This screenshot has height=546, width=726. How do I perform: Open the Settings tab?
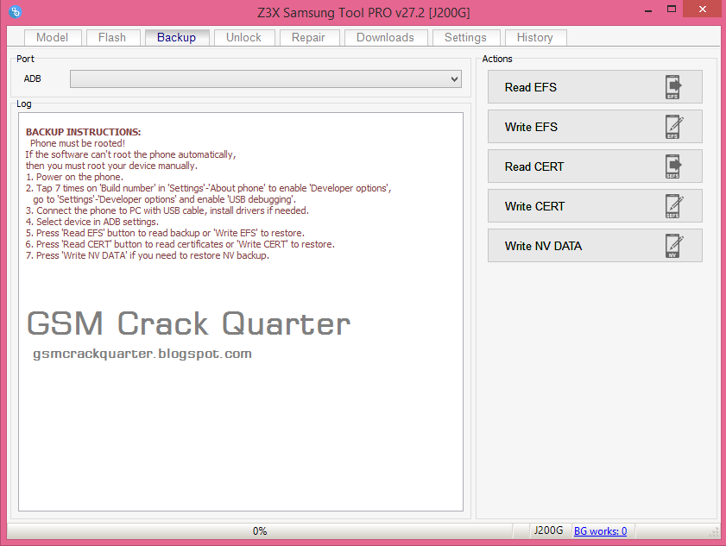tap(466, 37)
